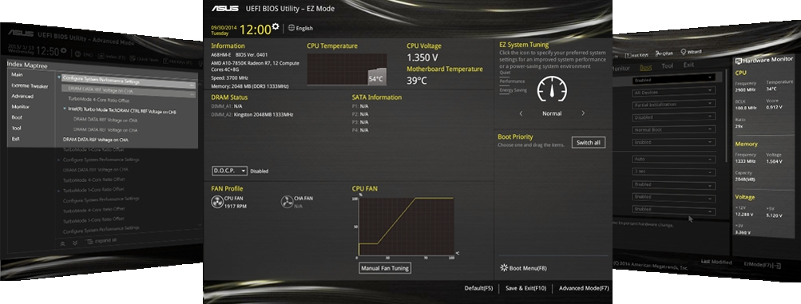Select Tool in Index Maptree list

coord(16,128)
